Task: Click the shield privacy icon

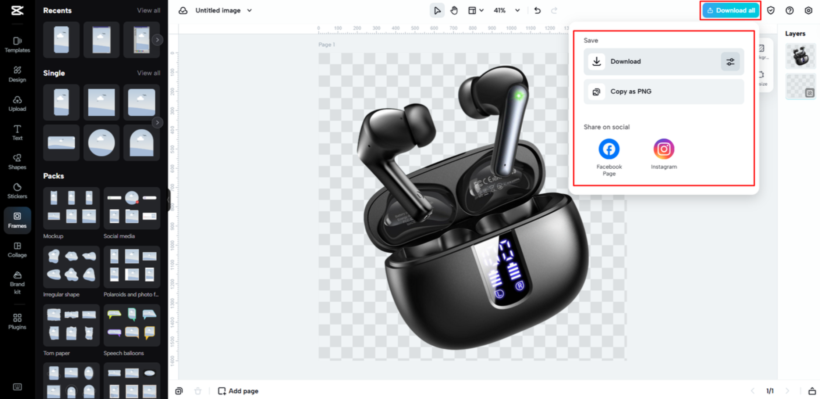Action: pyautogui.click(x=771, y=10)
